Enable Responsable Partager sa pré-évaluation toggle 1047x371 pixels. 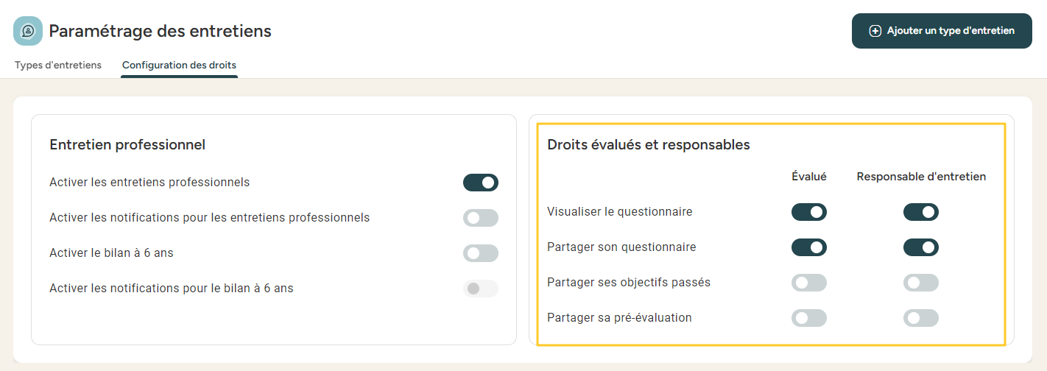pos(920,318)
